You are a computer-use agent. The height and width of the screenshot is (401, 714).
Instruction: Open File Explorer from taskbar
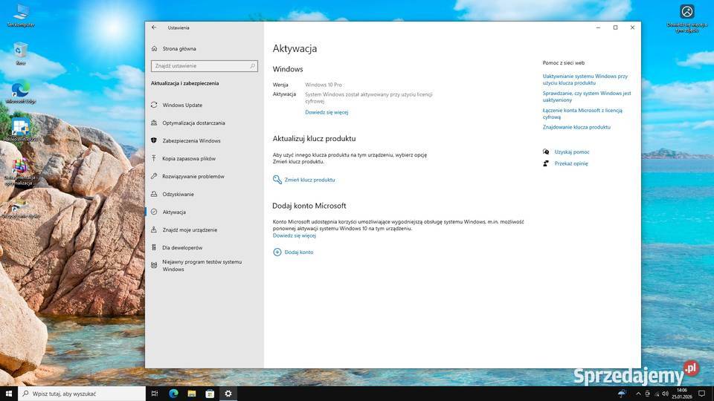pyautogui.click(x=192, y=394)
